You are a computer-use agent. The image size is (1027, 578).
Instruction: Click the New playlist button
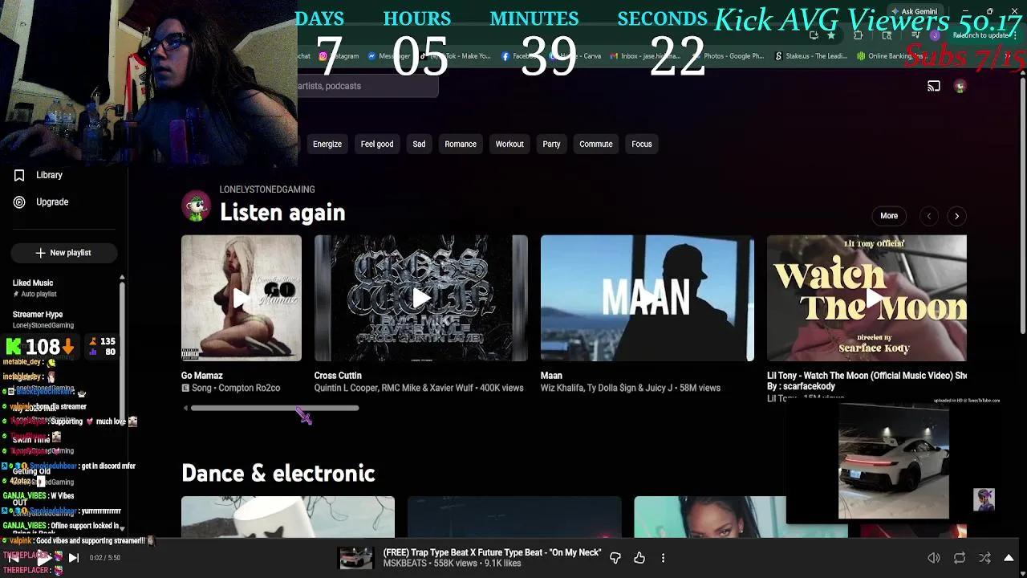coord(64,253)
